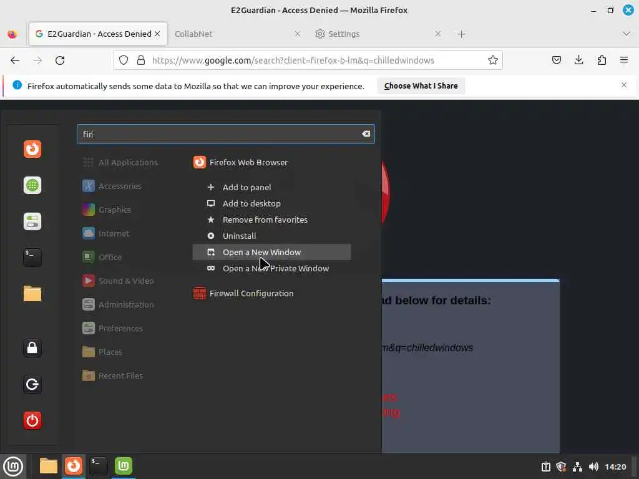The image size is (639, 479).
Task: Bookmark this page with star icon
Action: click(x=493, y=60)
